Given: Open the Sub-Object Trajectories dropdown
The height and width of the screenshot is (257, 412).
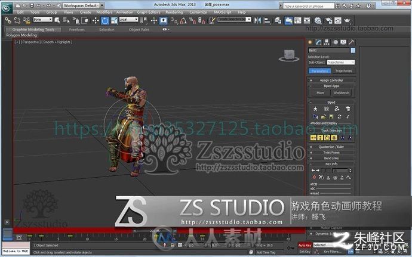Looking at the screenshot, I should (340, 62).
